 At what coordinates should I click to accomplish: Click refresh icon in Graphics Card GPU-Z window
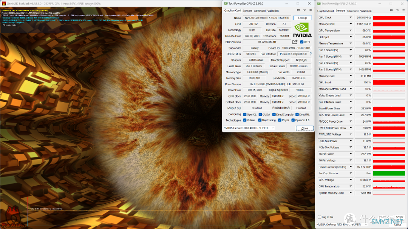304,10
